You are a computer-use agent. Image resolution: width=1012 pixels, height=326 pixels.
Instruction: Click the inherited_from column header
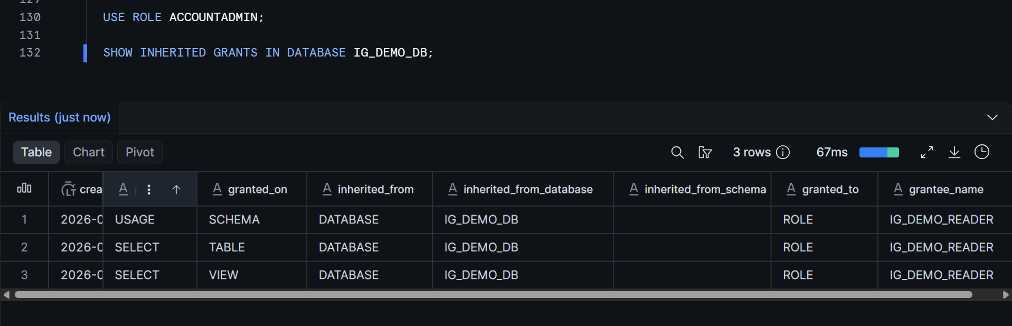[x=370, y=189]
